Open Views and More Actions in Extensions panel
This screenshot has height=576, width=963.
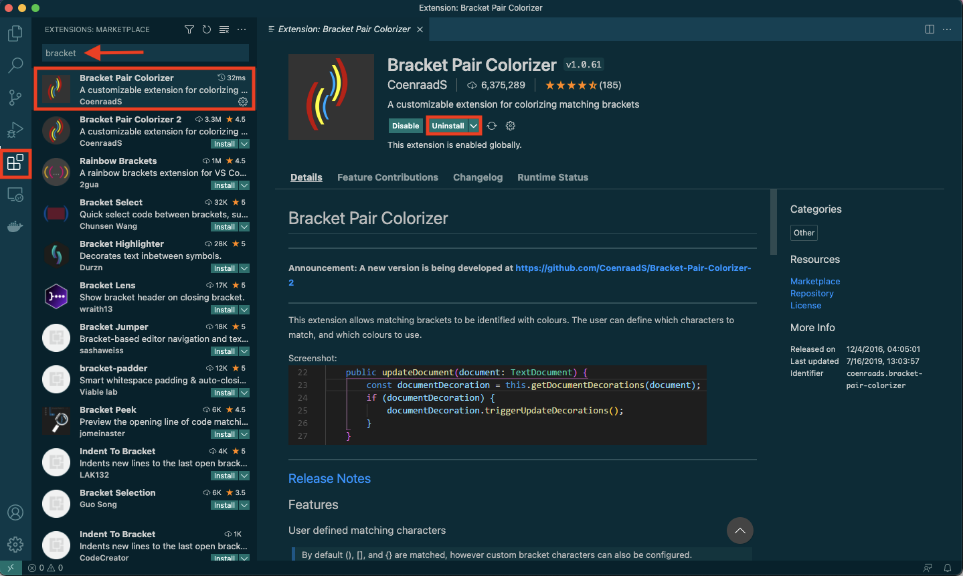tap(242, 29)
